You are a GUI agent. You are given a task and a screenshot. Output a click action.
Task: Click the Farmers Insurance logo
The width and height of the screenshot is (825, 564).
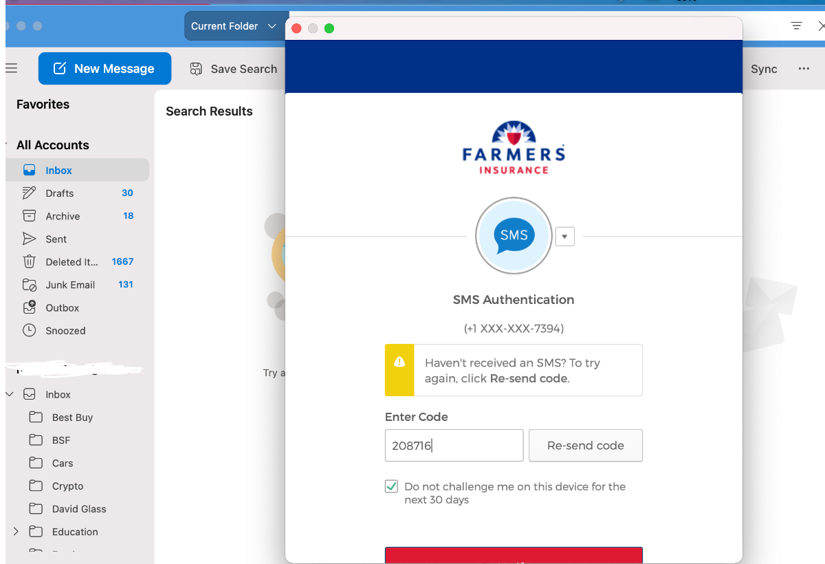[x=514, y=148]
